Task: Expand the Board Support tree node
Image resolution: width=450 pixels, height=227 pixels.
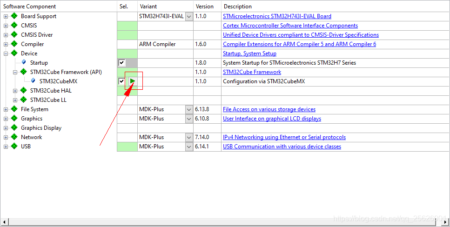Action: coord(6,17)
